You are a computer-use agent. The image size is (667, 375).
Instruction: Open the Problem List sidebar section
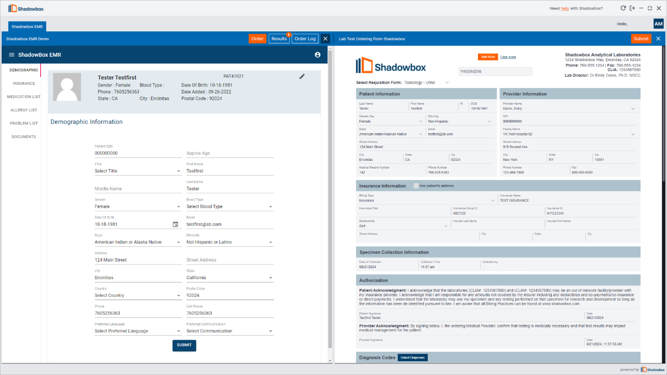point(24,123)
